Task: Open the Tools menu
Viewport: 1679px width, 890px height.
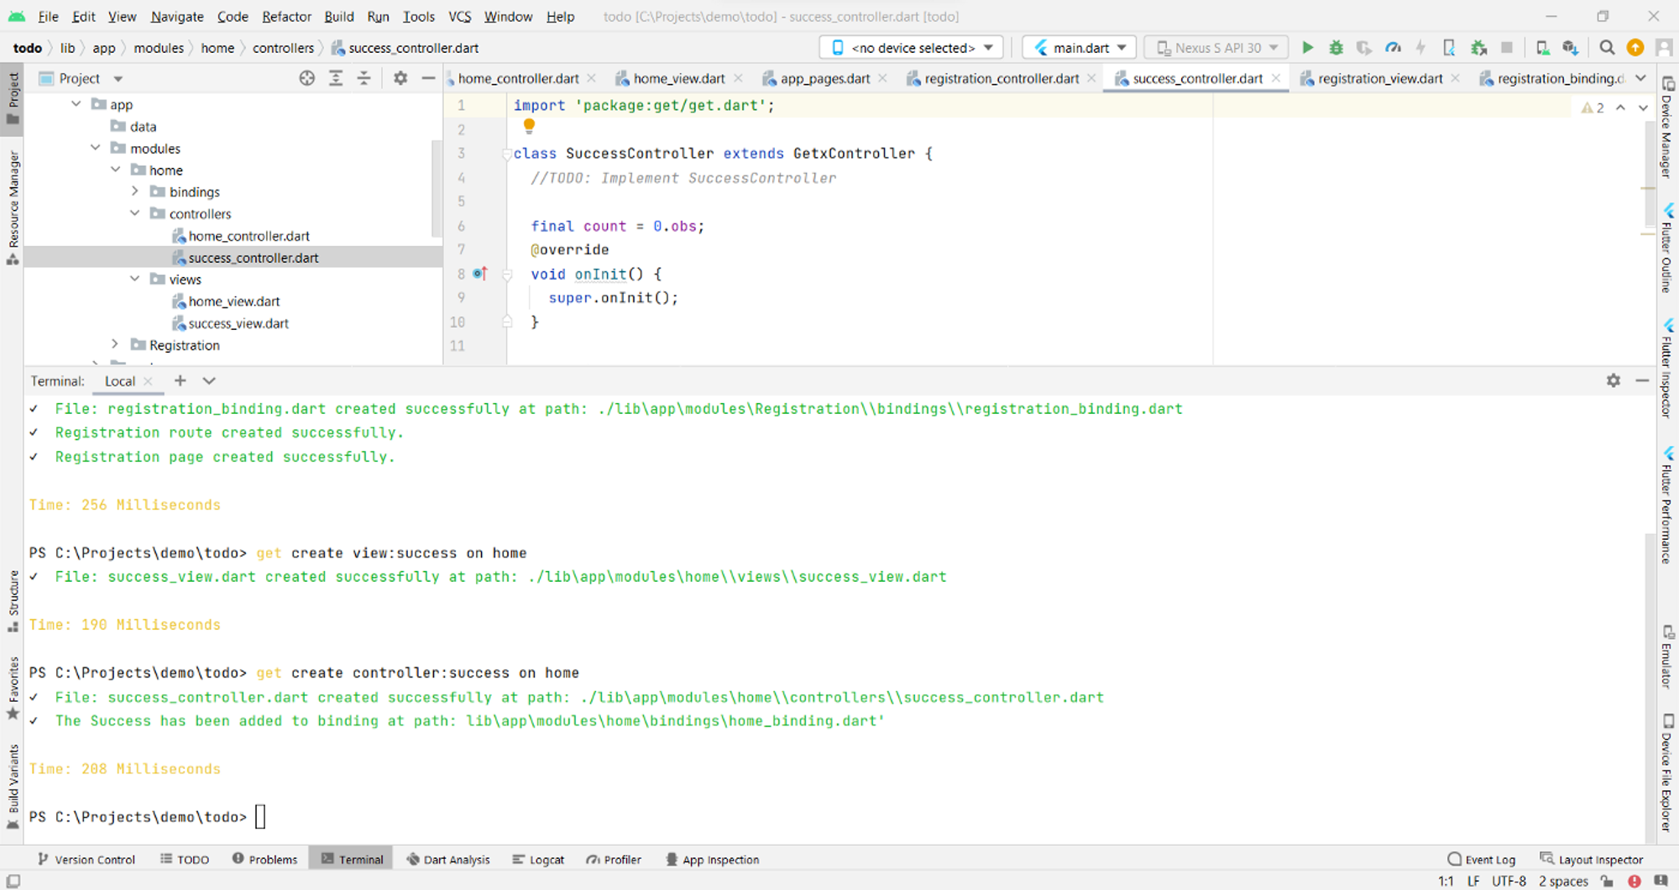Action: click(x=418, y=16)
